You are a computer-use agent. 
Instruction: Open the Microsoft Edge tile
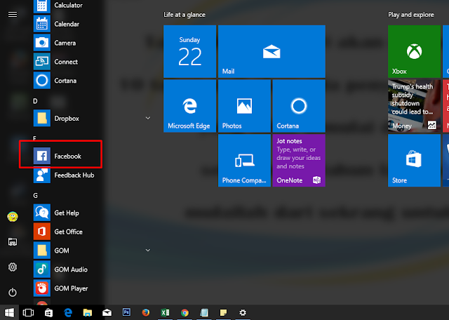[189, 106]
